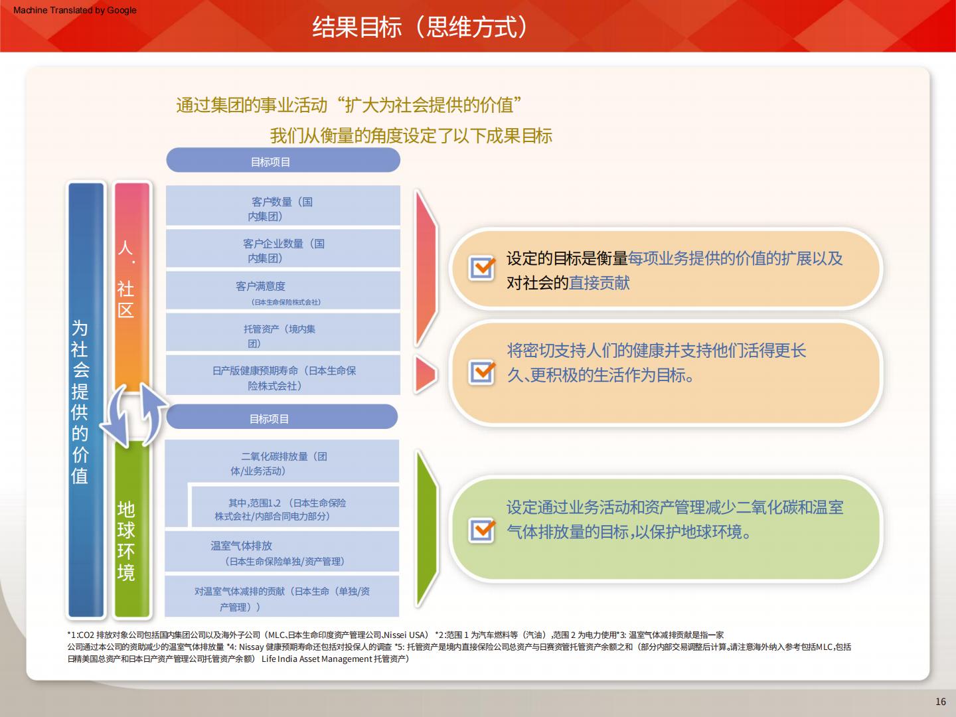
Task: Click the 客户数量（国内集团）box
Action: click(283, 206)
